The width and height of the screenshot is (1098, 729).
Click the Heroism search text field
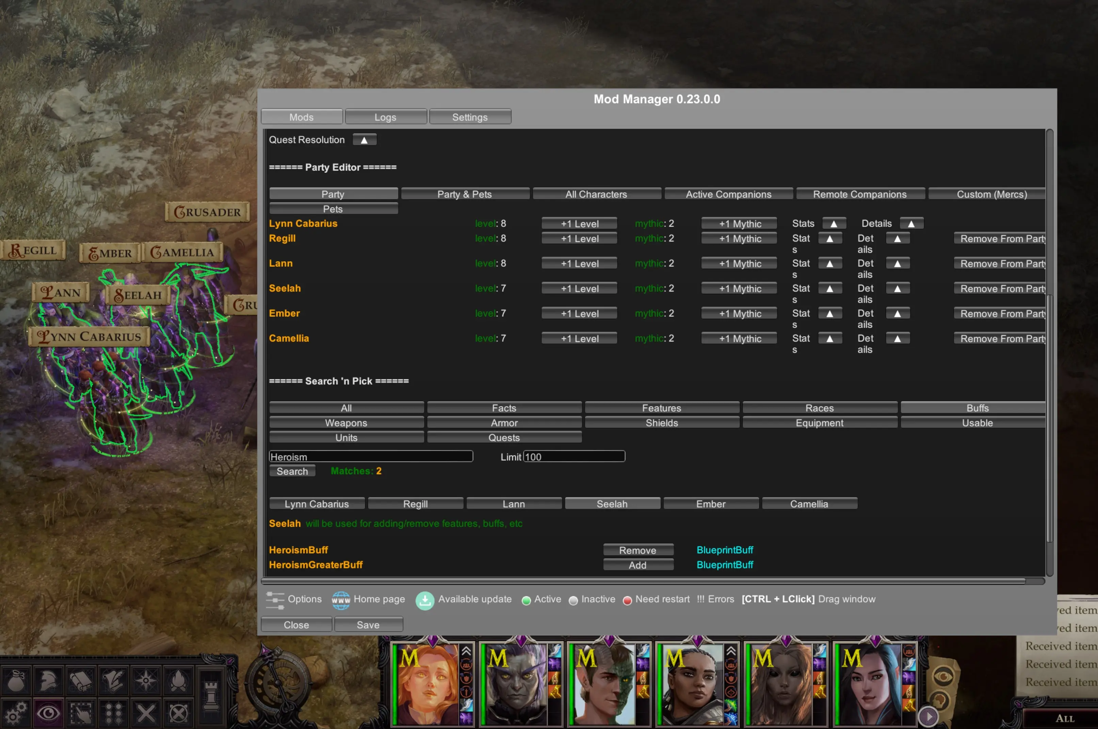(370, 457)
